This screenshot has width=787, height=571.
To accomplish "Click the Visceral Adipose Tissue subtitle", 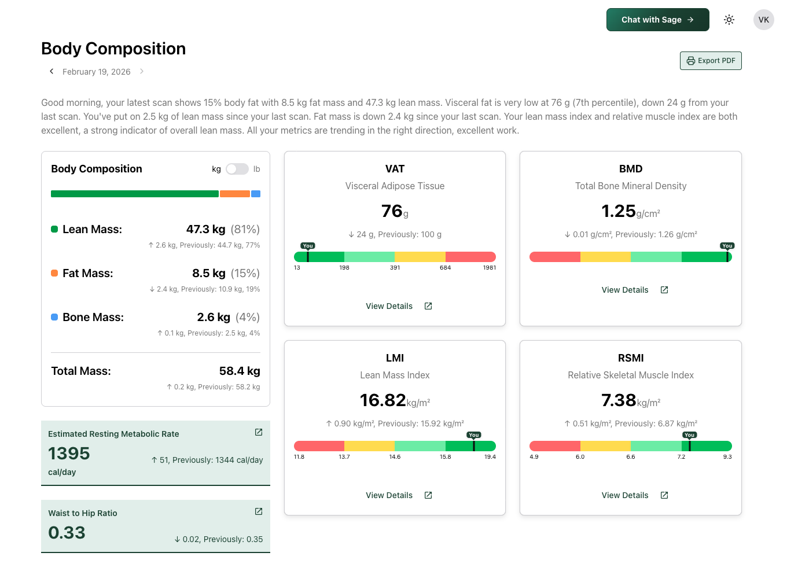I will pyautogui.click(x=395, y=186).
